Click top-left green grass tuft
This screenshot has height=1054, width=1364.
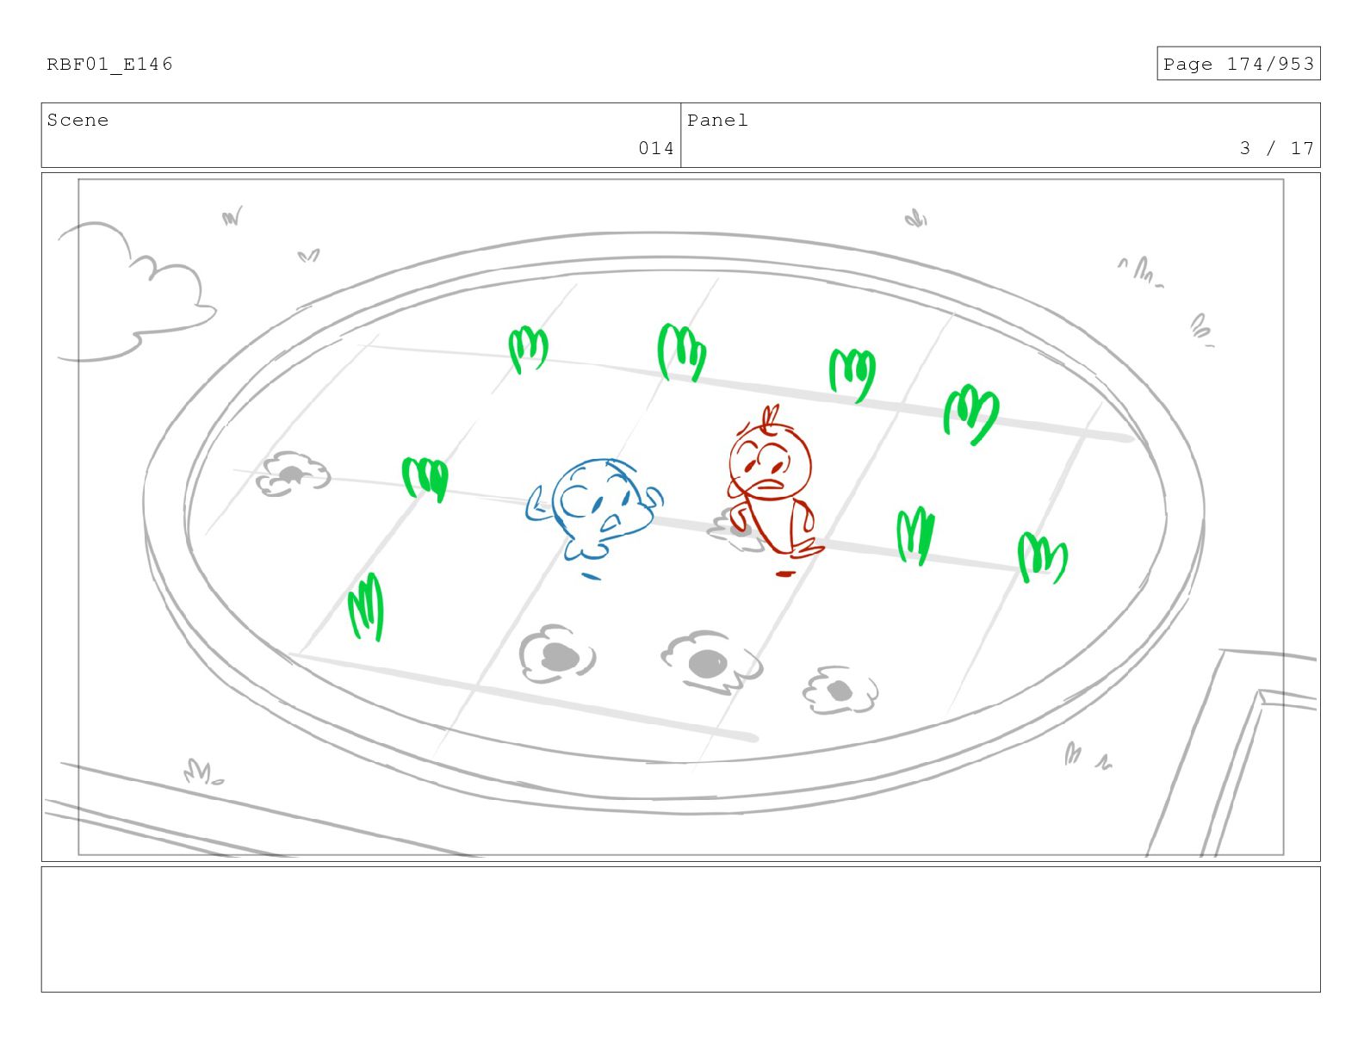[528, 349]
